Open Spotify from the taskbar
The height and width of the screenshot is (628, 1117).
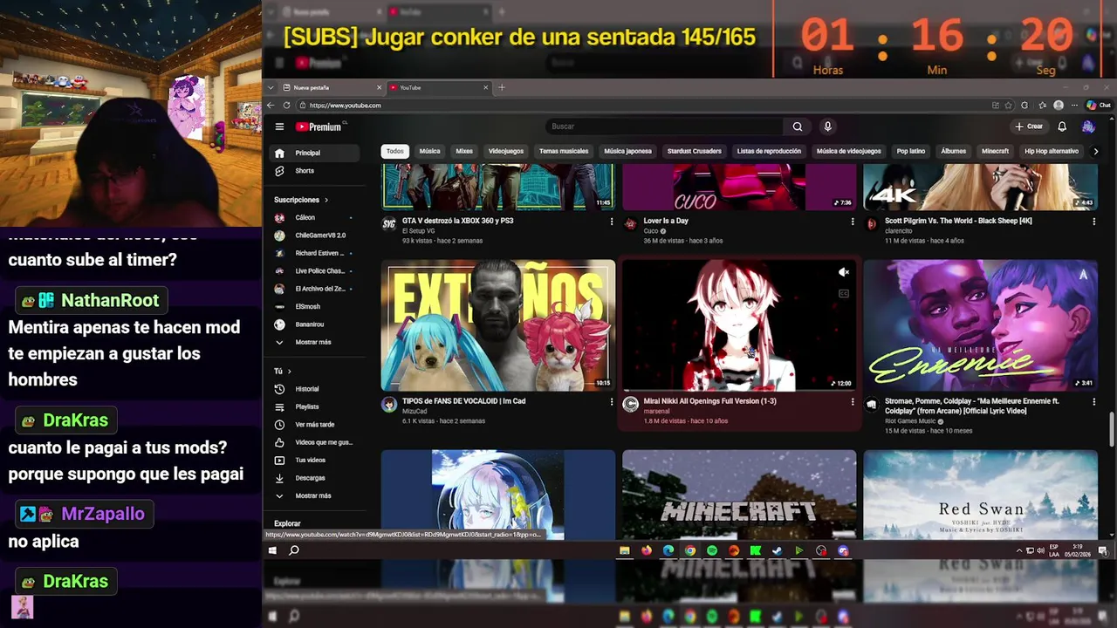(712, 550)
